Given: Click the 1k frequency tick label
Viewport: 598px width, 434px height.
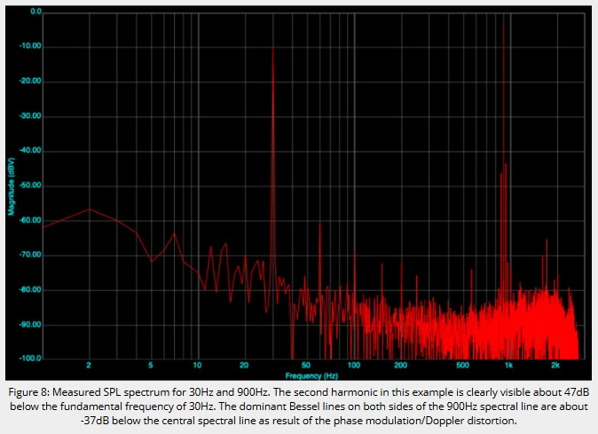Looking at the screenshot, I should pos(508,366).
